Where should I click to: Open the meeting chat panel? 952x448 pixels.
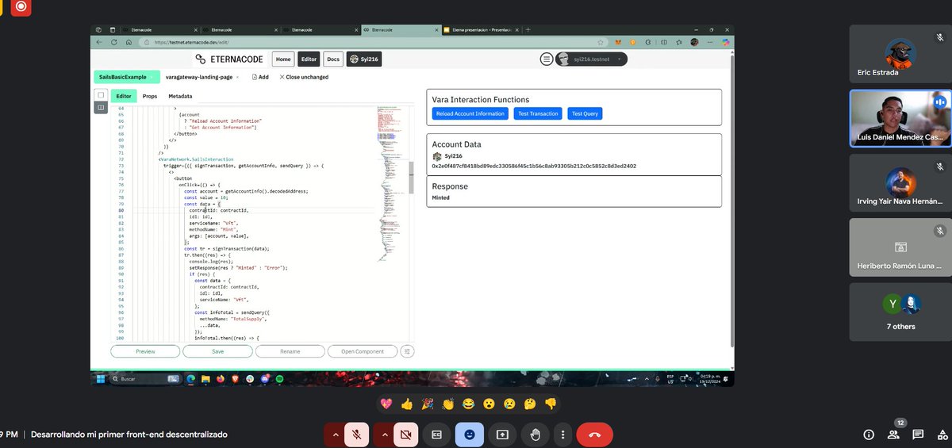(918, 435)
